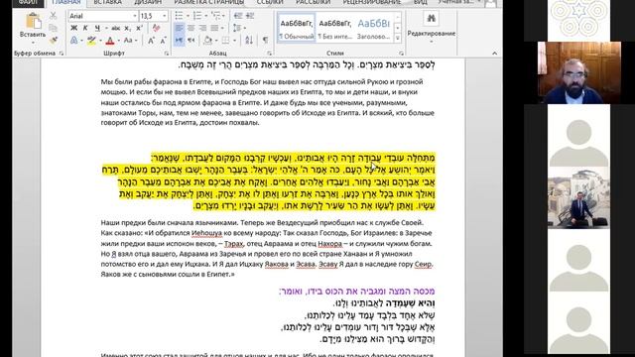Open Шрифт font dialog launcher

pos(167,53)
